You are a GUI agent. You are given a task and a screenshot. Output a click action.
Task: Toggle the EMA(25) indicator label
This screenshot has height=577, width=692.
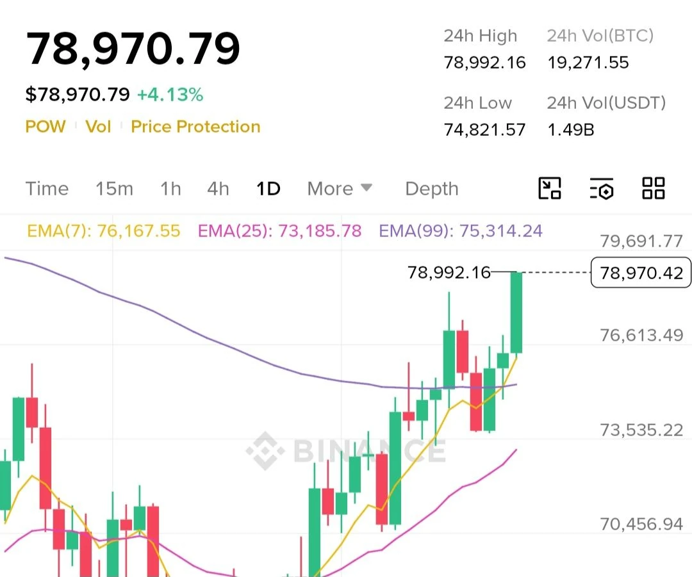coord(279,231)
